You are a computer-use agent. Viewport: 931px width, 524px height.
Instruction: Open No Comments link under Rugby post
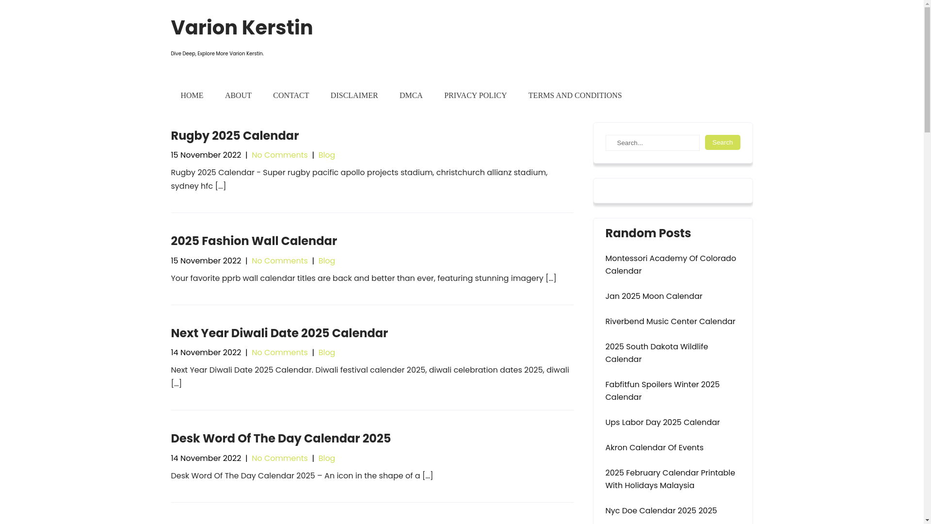click(279, 155)
